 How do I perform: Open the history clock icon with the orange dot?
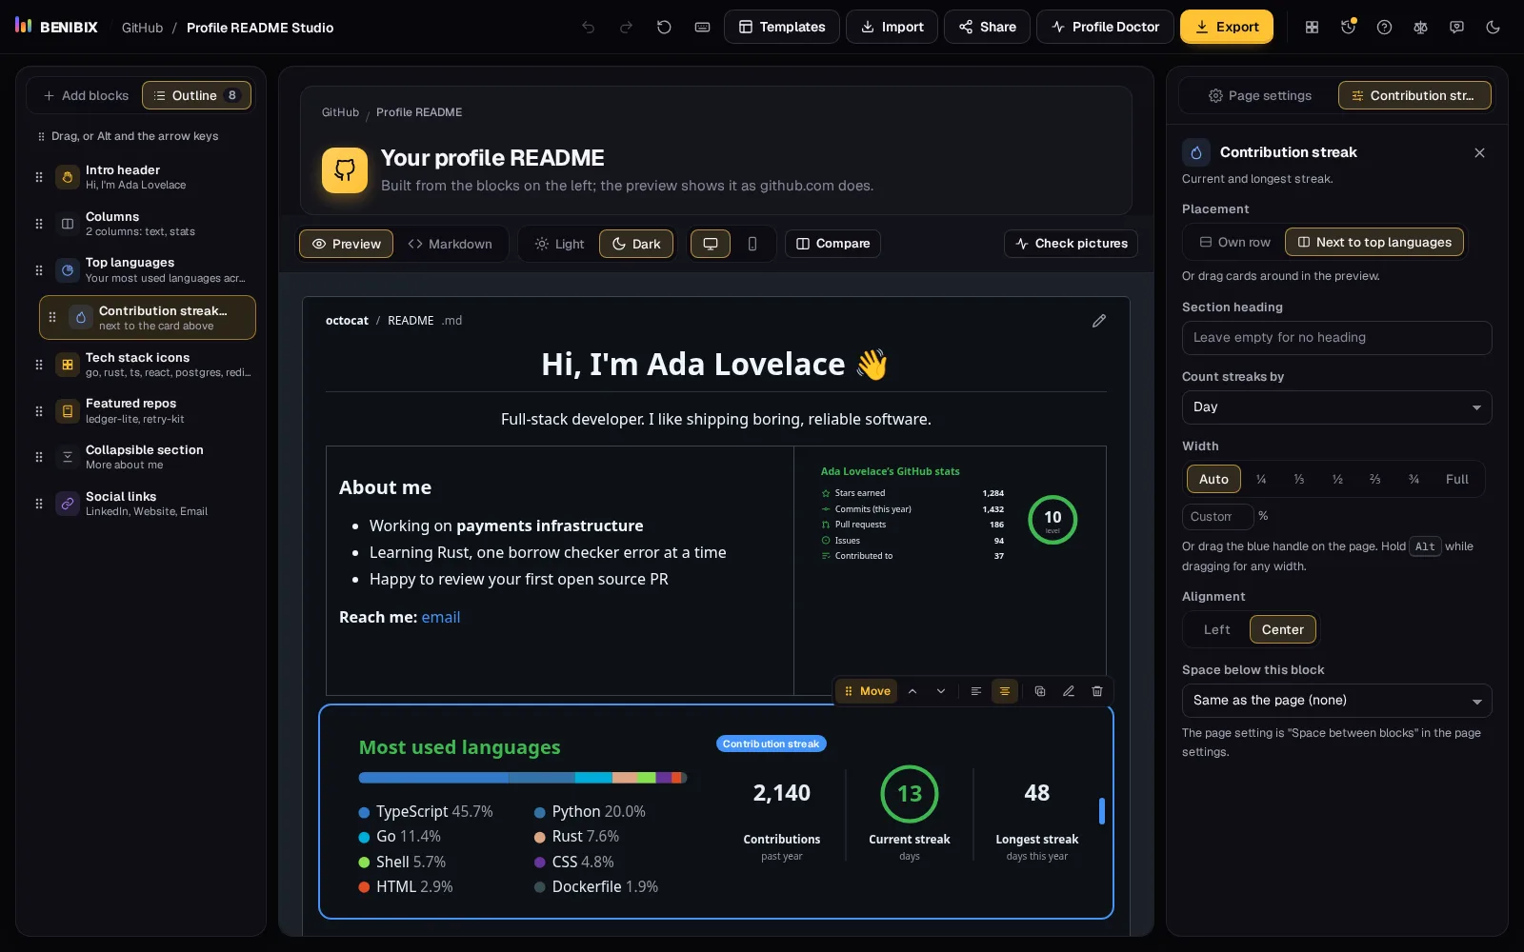[1348, 27]
